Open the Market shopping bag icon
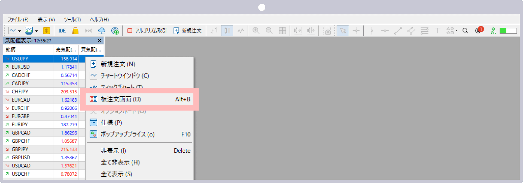Screen dimensions: 523x183 (x=75, y=31)
